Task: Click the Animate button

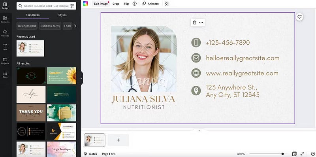Action: tap(150, 4)
